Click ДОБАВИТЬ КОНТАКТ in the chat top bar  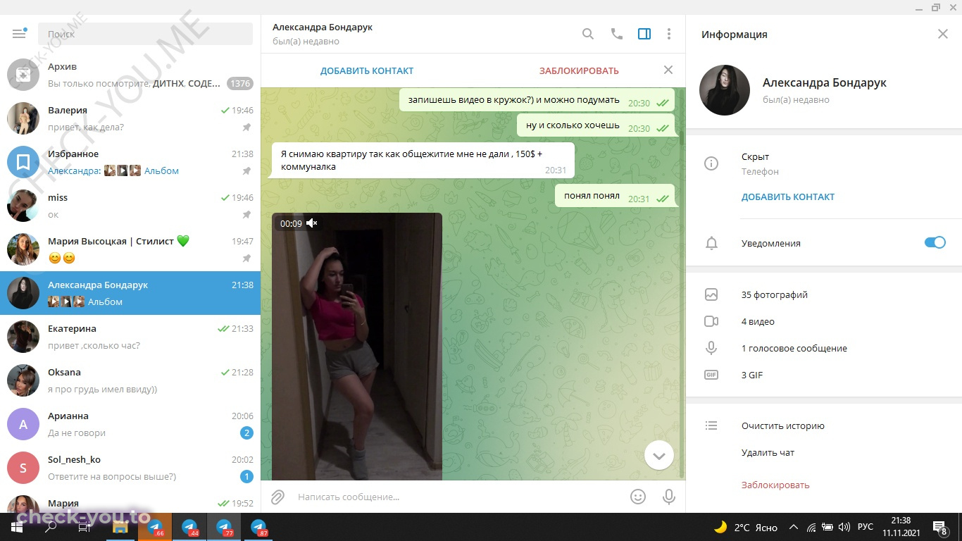[367, 70]
